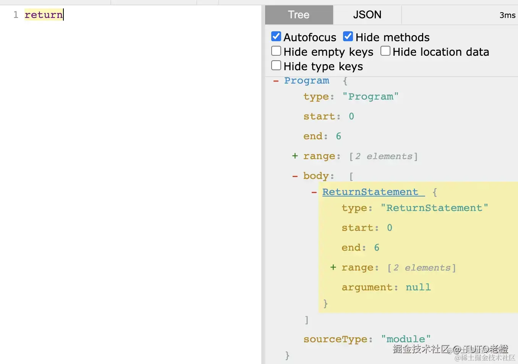Select the Tree tab
This screenshot has width=518, height=364.
(x=299, y=15)
